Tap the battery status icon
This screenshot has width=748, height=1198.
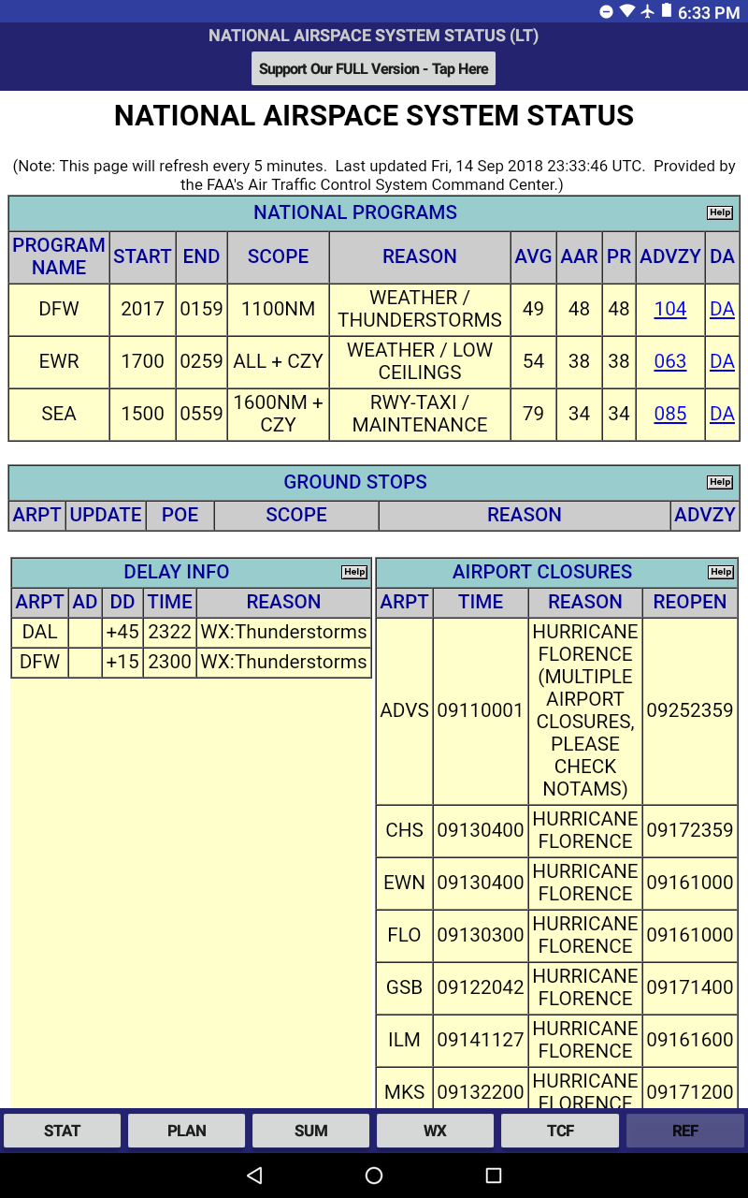[x=667, y=12]
